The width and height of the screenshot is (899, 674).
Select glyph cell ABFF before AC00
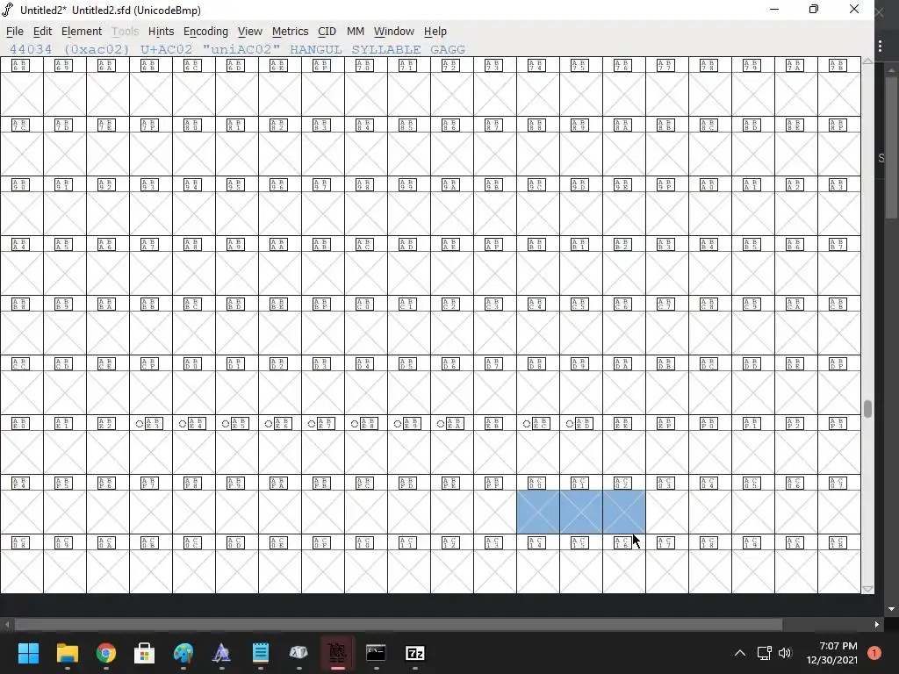point(495,512)
